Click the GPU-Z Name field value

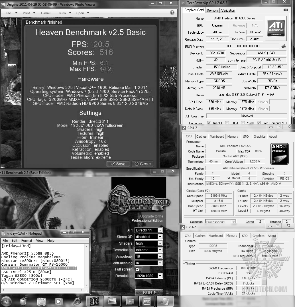(235, 18)
